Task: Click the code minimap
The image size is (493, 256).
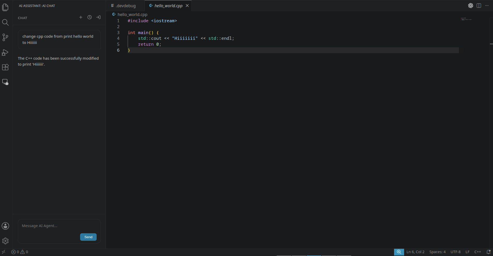Action: coord(466,19)
